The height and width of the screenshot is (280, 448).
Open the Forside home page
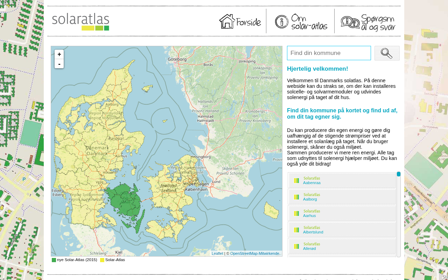tap(240, 22)
